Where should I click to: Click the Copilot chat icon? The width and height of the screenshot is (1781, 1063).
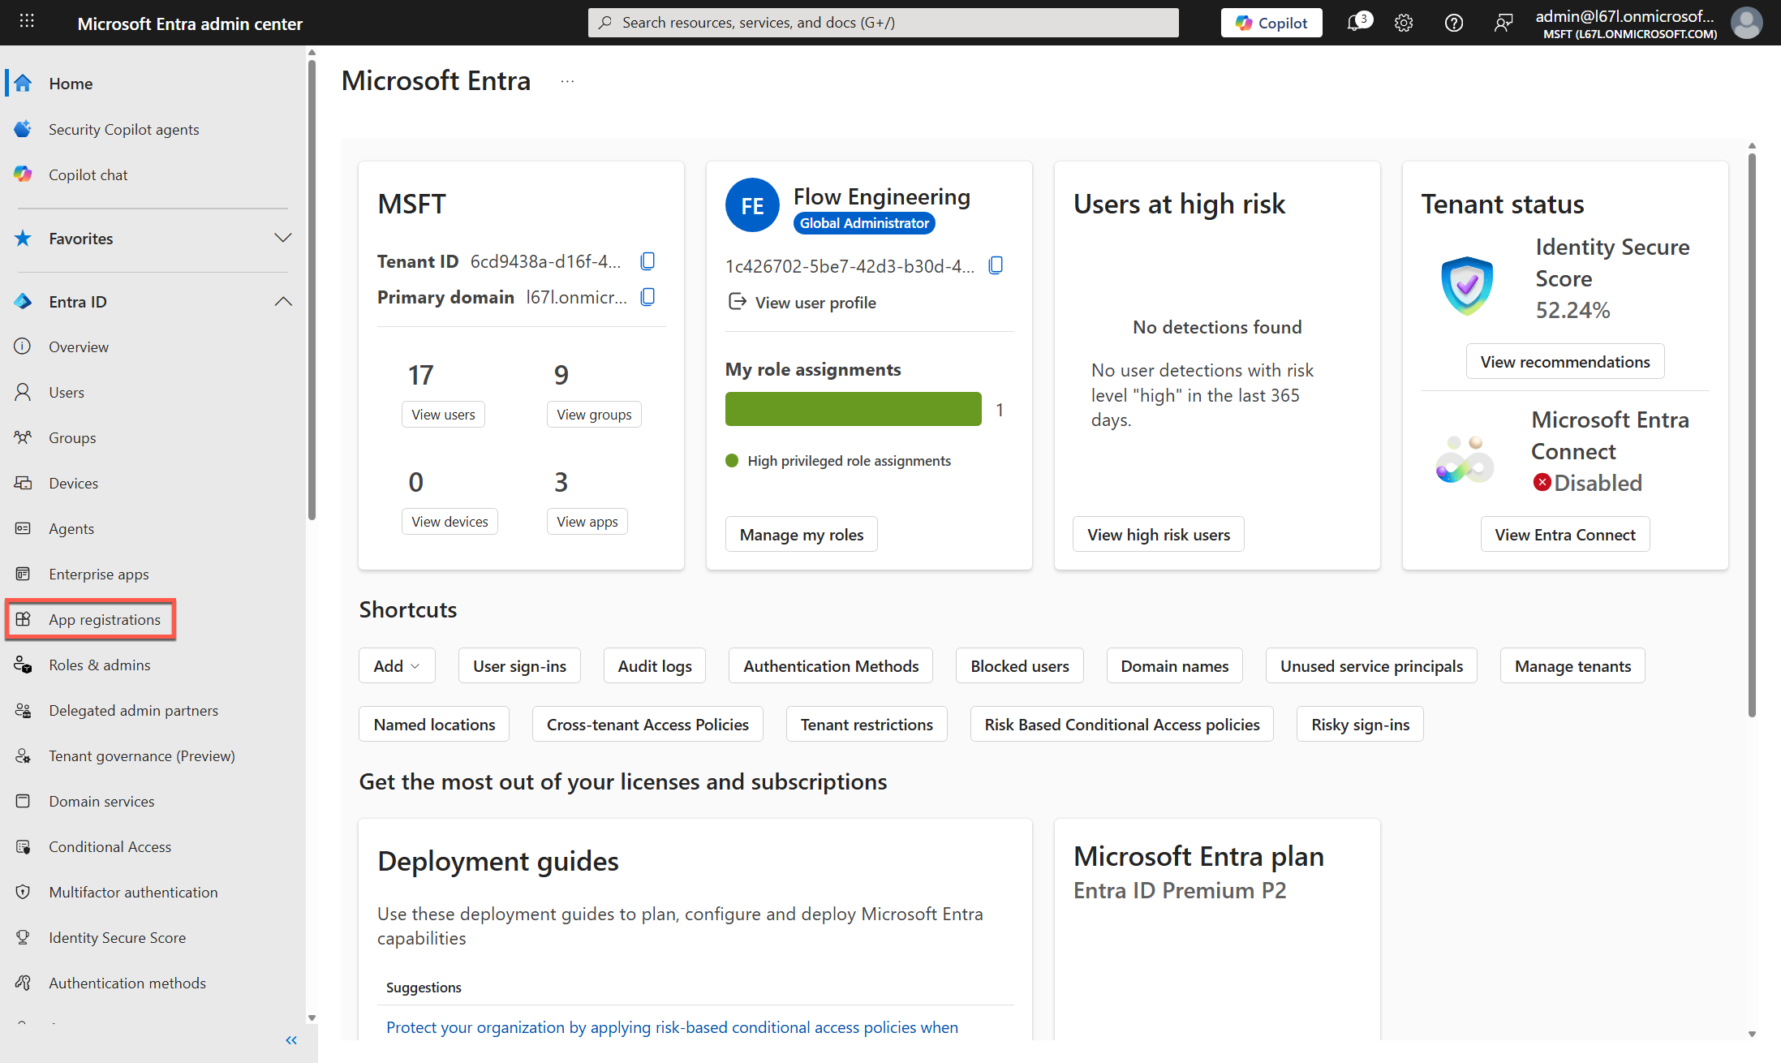click(x=23, y=174)
